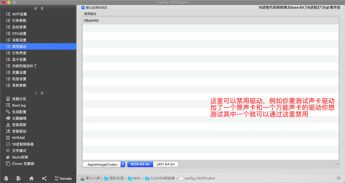Click 我的东西 folder in path bar

click(114, 178)
